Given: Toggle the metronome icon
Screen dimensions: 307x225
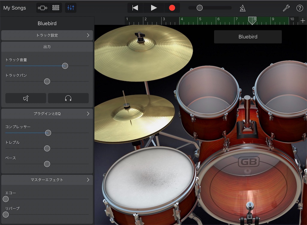Looking at the screenshot, I should (242, 8).
